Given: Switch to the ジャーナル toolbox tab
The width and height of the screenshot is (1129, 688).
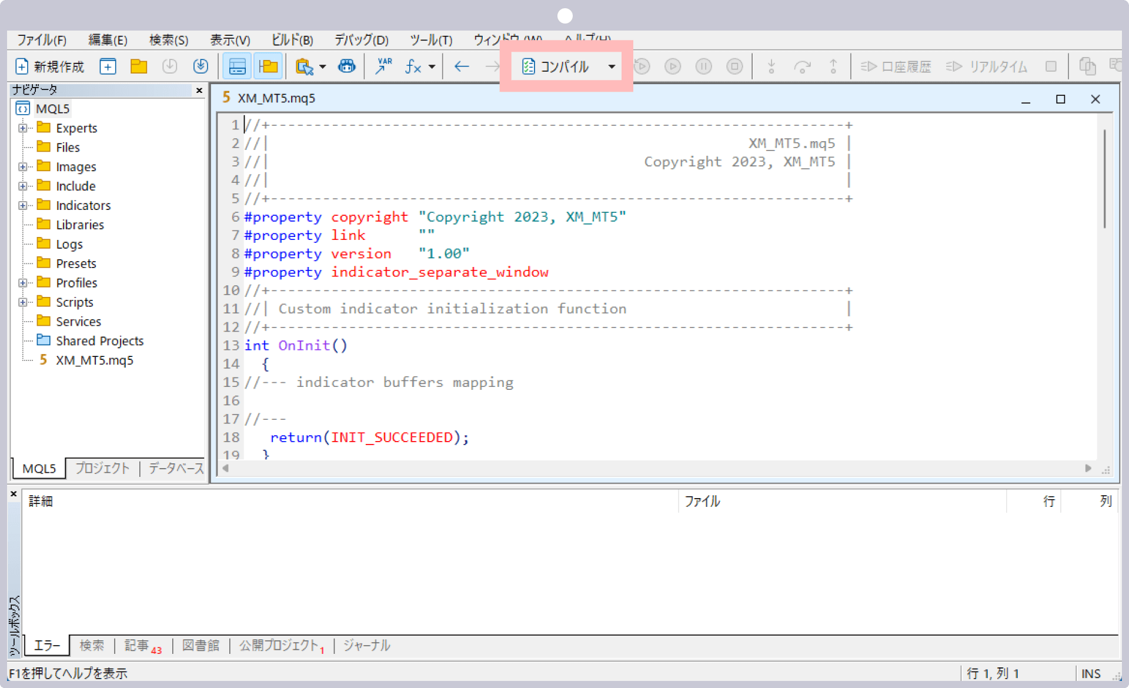Looking at the screenshot, I should pyautogui.click(x=366, y=646).
